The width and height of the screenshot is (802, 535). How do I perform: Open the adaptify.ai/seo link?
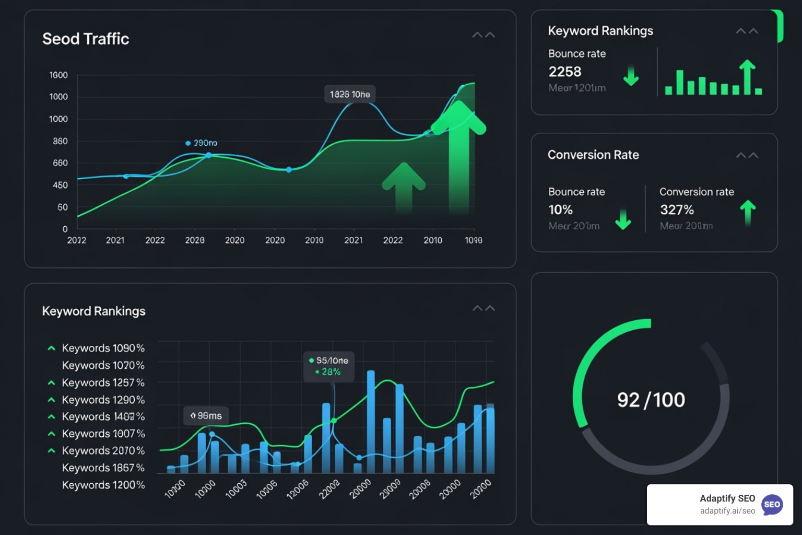pyautogui.click(x=726, y=511)
